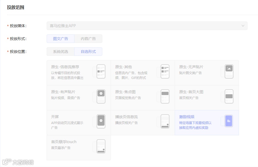Click the 原生-焦点图 banner icon

165,96
